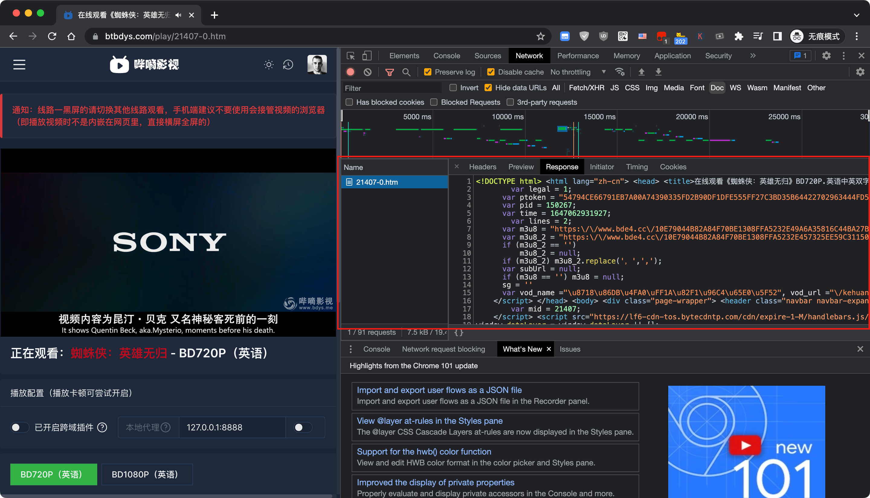This screenshot has height=498, width=870.
Task: Toggle the Disable cache checkbox
Action: pos(491,72)
